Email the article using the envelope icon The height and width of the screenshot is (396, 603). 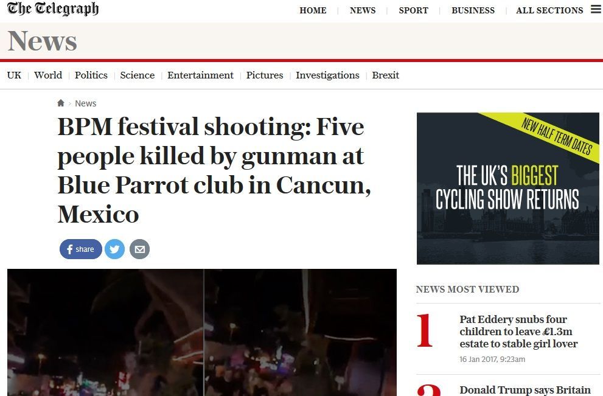point(139,249)
